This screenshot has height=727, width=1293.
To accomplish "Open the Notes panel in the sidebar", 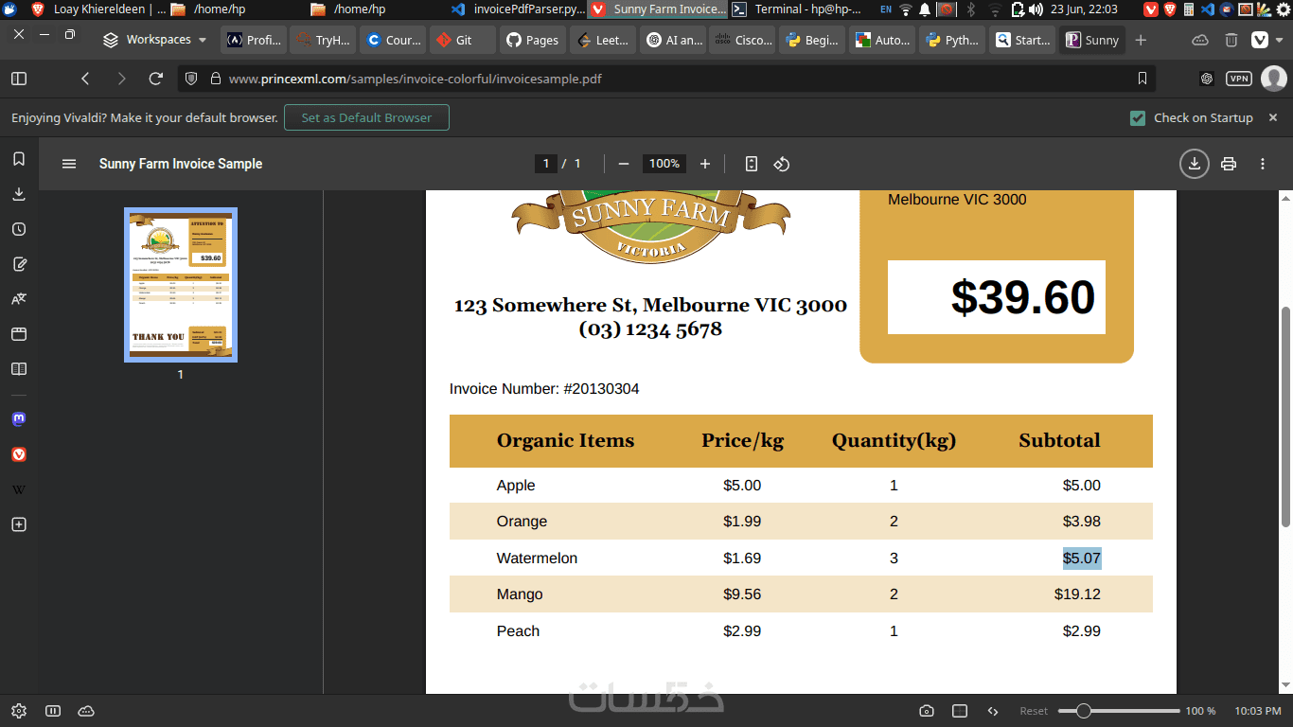I will pos(19,264).
